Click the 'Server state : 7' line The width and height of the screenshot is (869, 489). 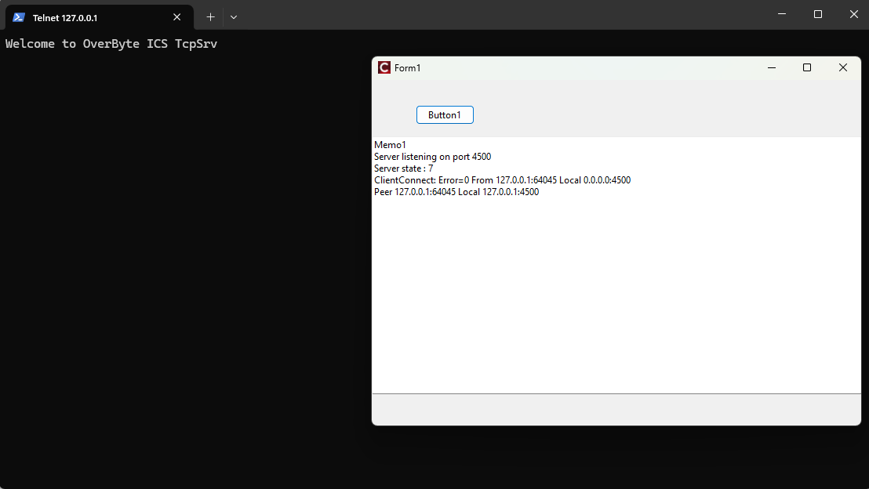403,168
